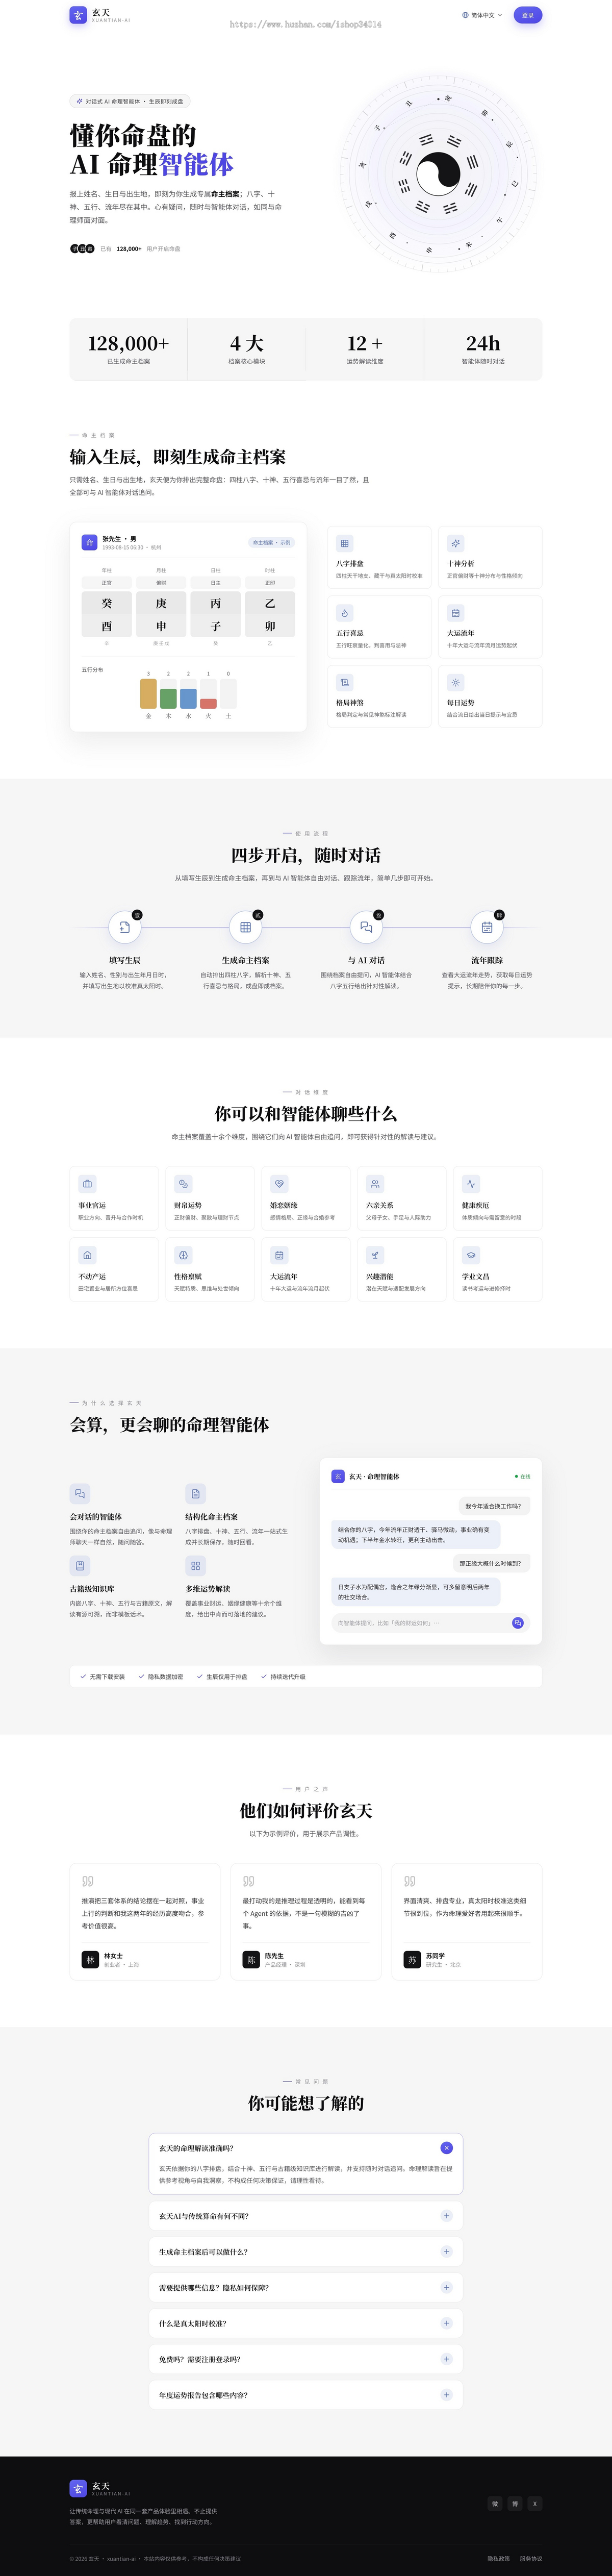The height and width of the screenshot is (2576, 612).
Task: Click the 不动产运 house icon
Action: point(87,1255)
